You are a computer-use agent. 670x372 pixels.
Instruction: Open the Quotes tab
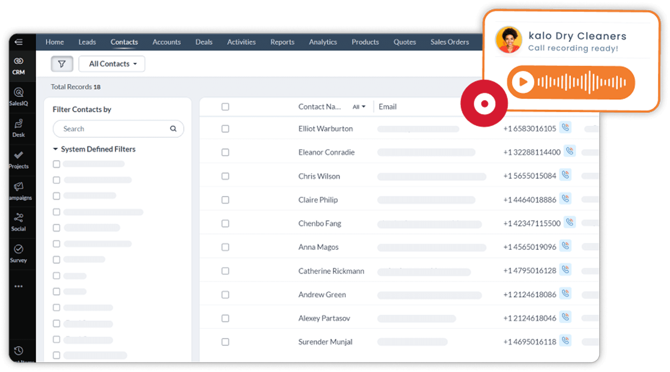(405, 42)
